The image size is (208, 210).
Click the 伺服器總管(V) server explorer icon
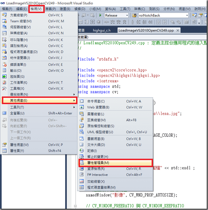pyautogui.click(x=4, y=27)
